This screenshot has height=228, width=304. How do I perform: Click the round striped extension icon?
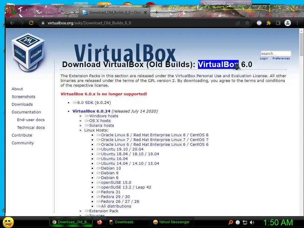coord(259,23)
